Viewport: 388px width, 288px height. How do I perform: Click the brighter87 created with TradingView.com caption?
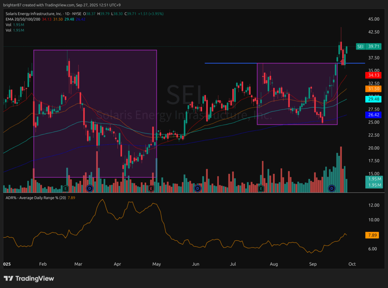pyautogui.click(x=62, y=5)
